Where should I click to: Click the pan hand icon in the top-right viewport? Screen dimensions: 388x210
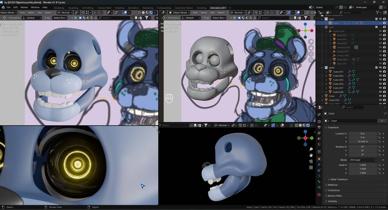click(x=311, y=48)
